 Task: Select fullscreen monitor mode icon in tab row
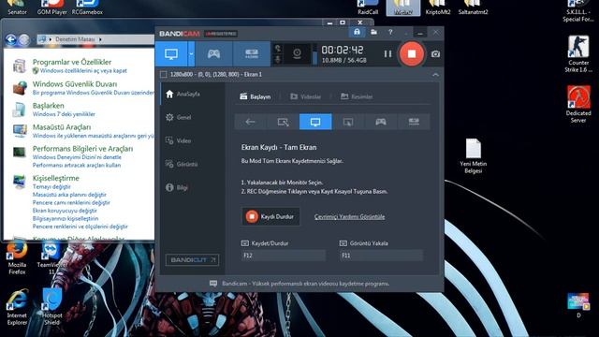(x=315, y=122)
